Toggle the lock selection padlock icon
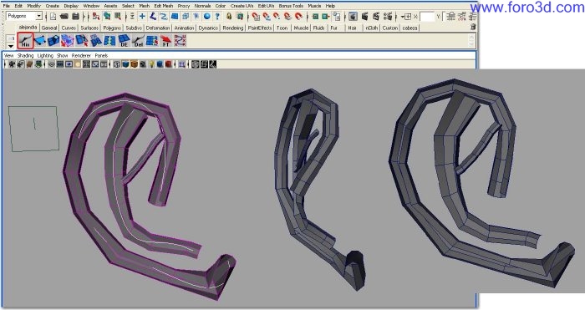585x310 pixels. [x=229, y=16]
